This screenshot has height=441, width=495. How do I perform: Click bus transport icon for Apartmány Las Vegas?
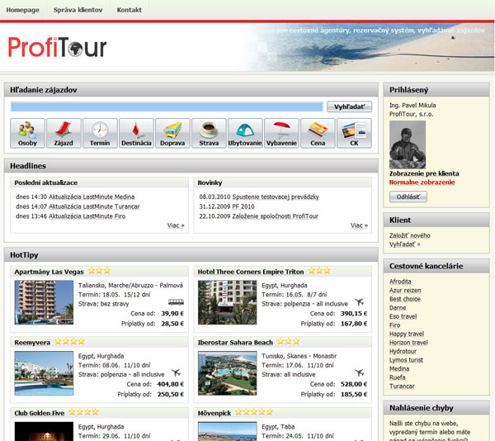point(176,302)
